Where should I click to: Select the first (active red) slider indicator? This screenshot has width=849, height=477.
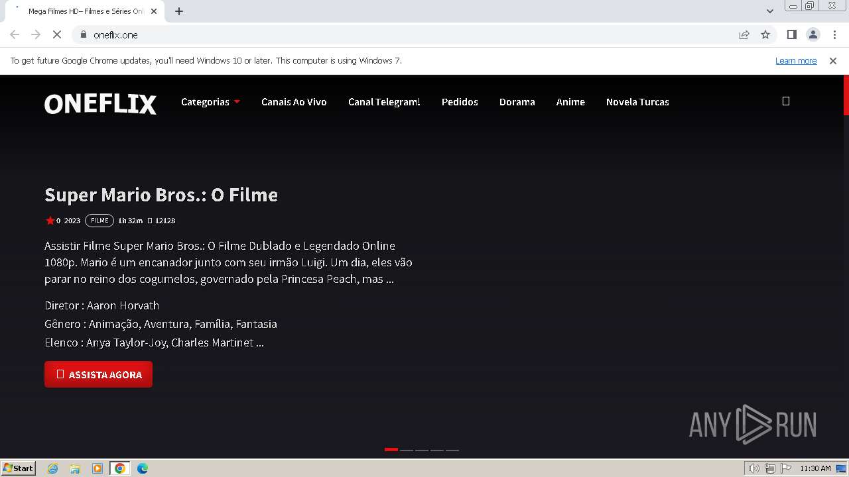[x=391, y=450]
